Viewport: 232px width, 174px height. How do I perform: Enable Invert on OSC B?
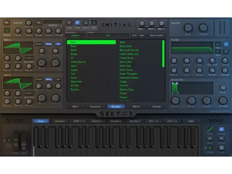tap(39, 79)
